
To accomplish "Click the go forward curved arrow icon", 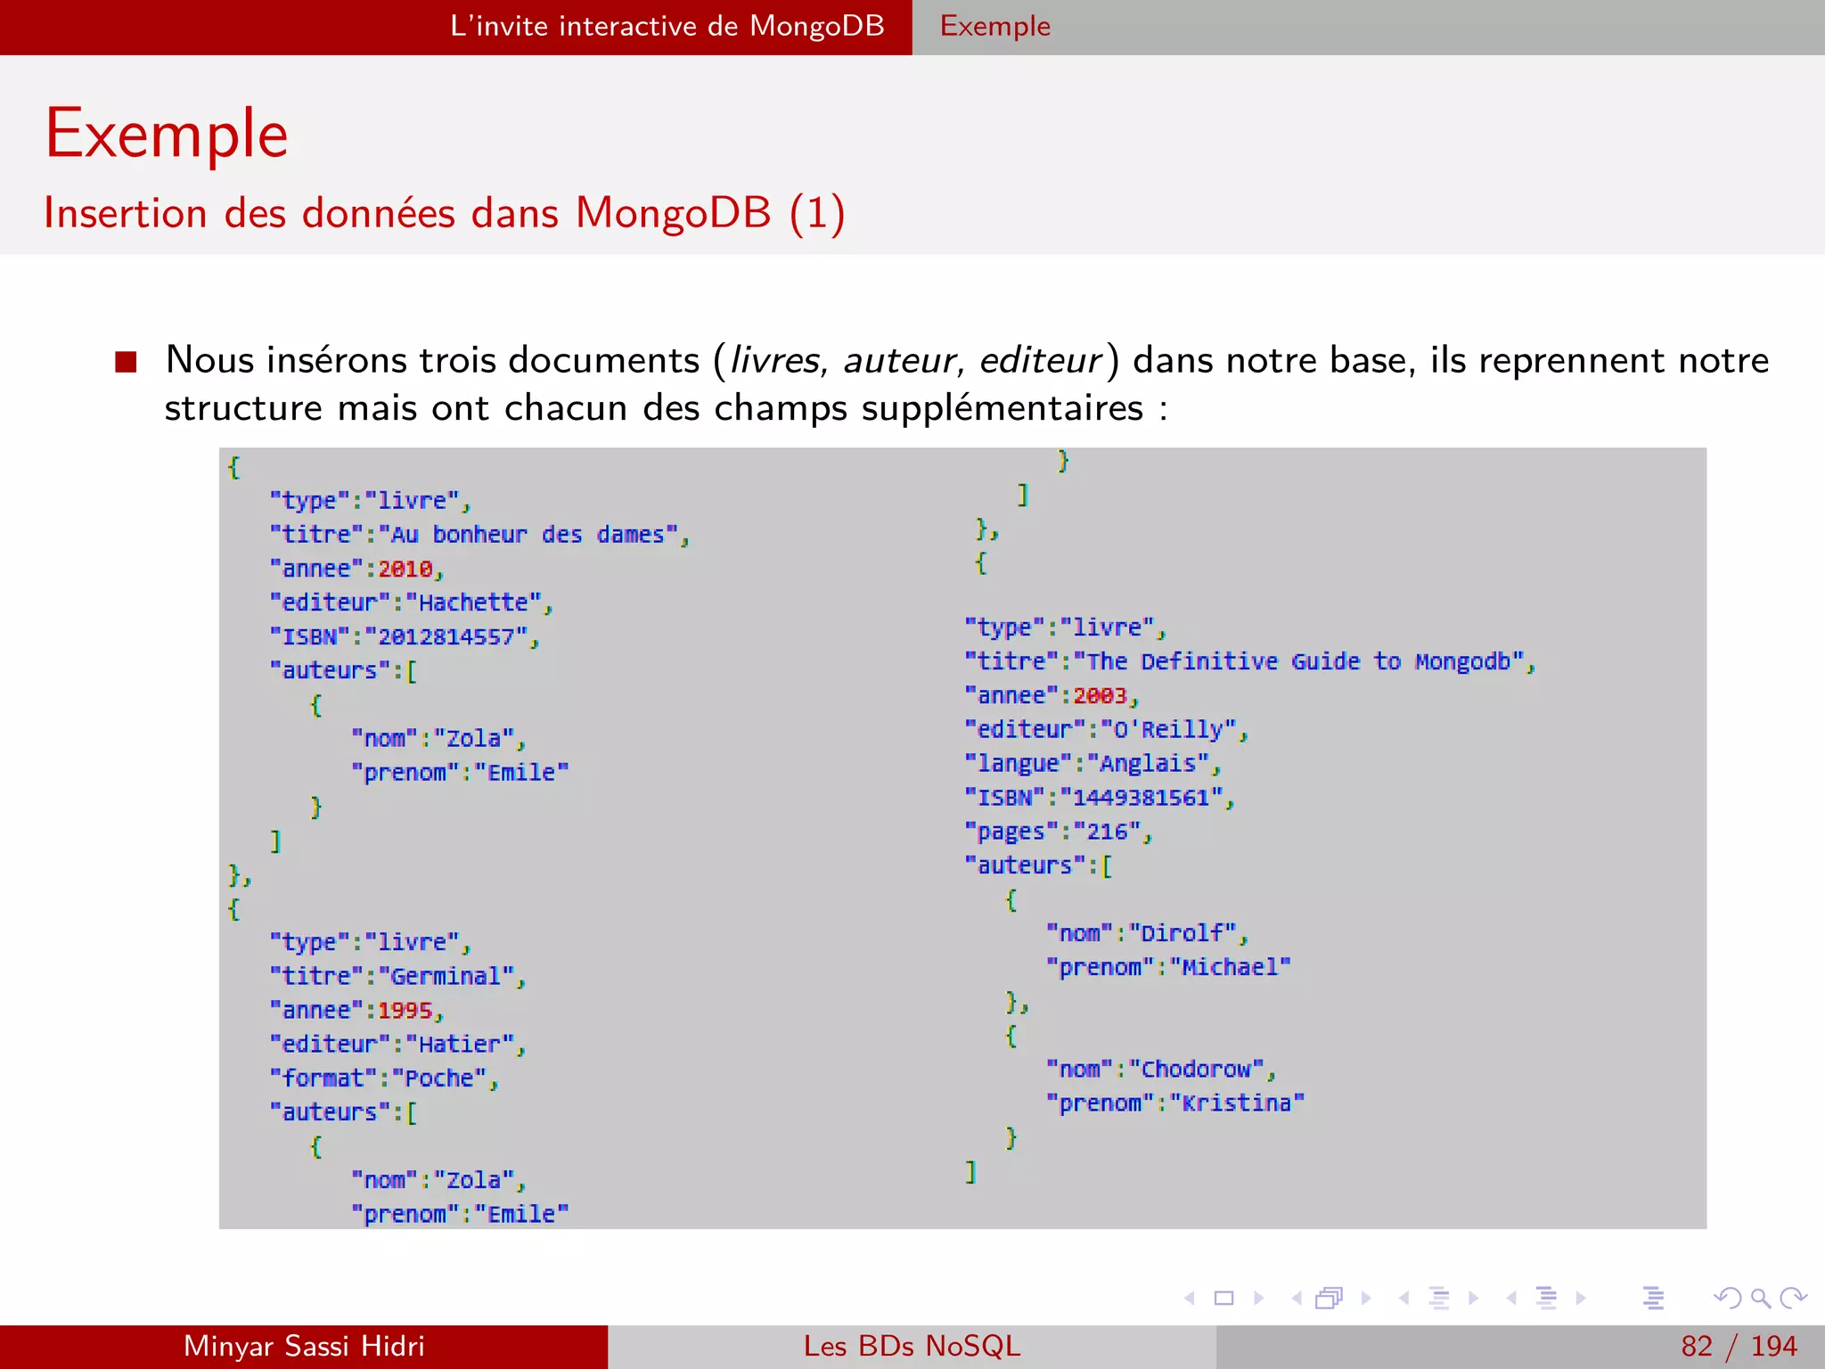I will click(x=1792, y=1298).
